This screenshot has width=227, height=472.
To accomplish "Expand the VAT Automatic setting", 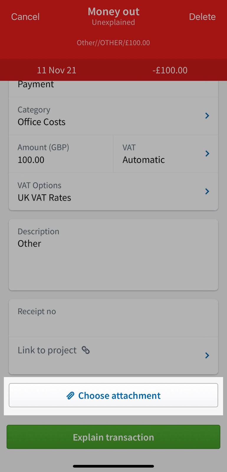I will tap(207, 153).
